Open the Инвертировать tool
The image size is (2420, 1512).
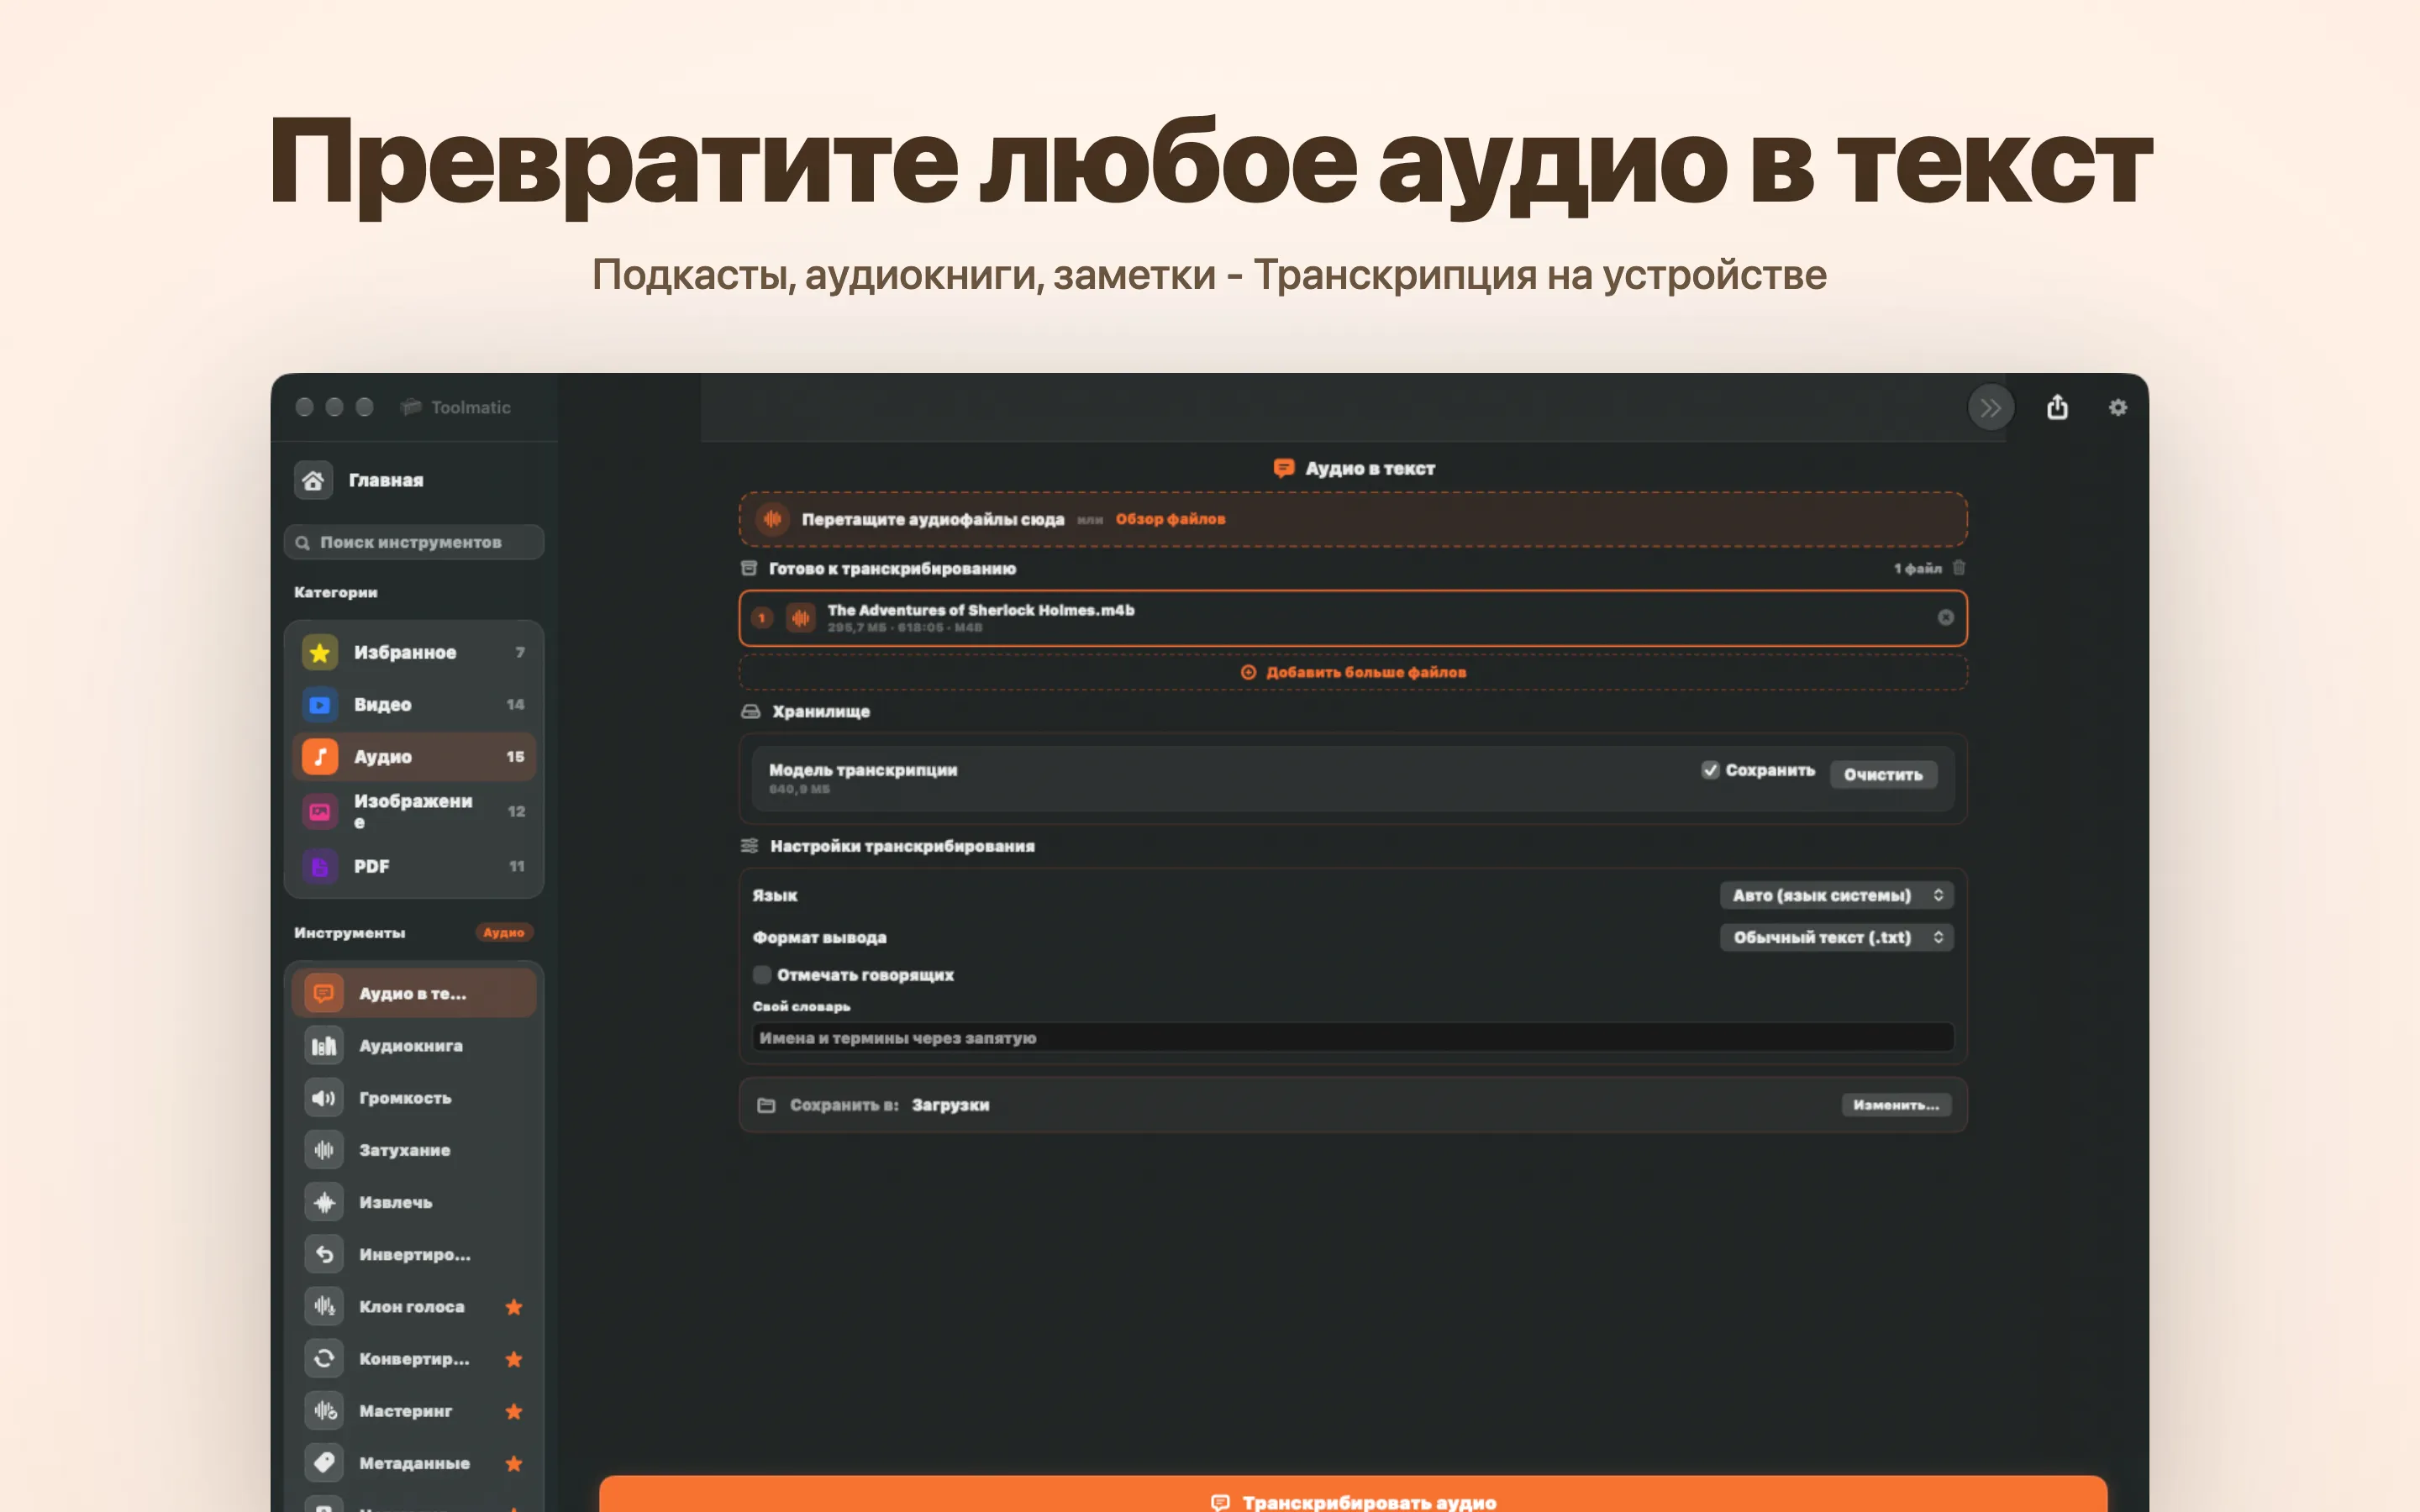pos(414,1254)
